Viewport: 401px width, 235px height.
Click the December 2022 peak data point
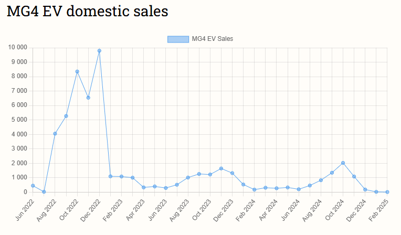[99, 51]
